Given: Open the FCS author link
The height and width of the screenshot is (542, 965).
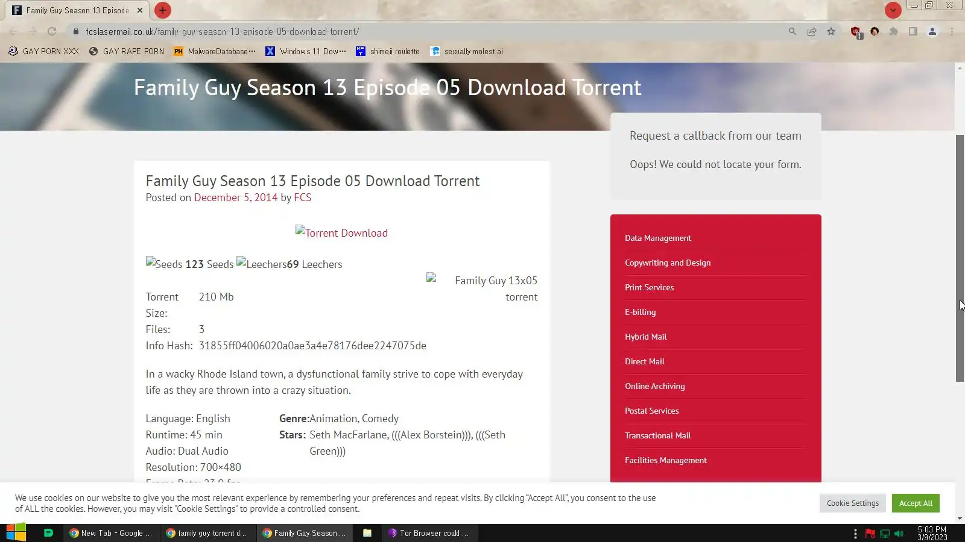Looking at the screenshot, I should click(x=303, y=198).
